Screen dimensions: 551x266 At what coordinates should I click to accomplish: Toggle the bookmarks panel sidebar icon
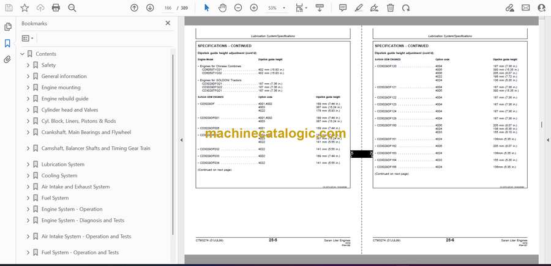click(7, 43)
